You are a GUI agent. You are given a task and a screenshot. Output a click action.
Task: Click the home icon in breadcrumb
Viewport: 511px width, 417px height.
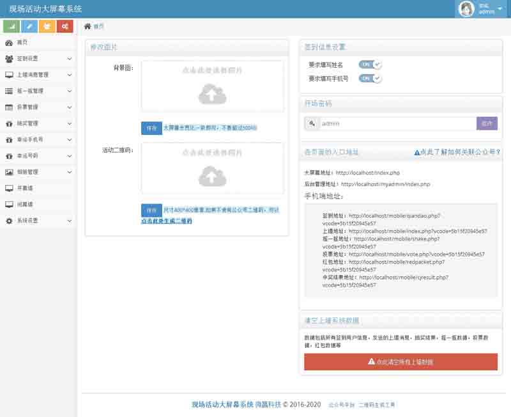(x=88, y=26)
